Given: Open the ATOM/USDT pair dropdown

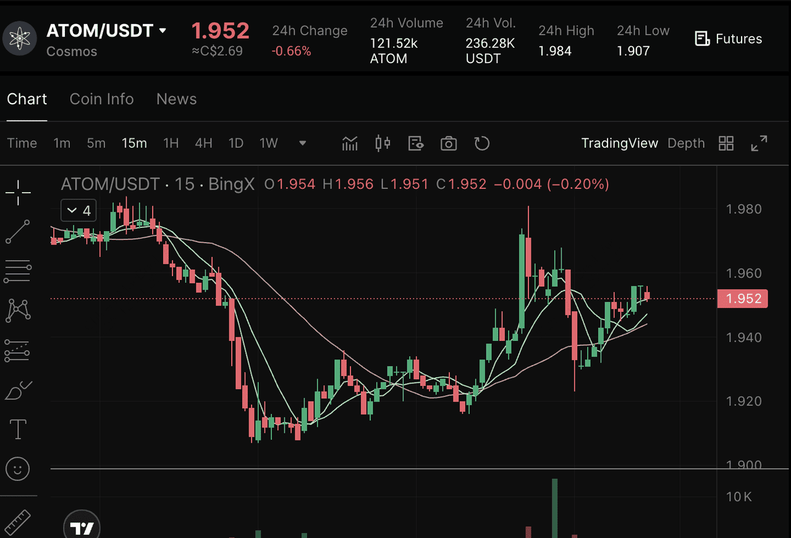Looking at the screenshot, I should (x=163, y=31).
